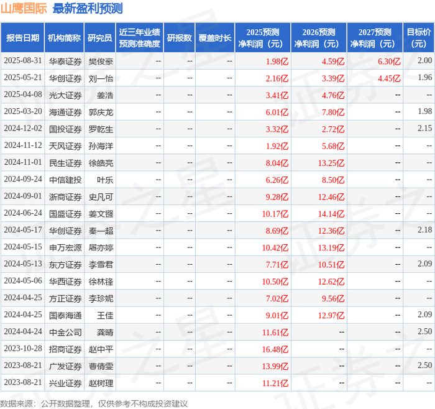
Task: Select the 方正证券 institution cell
Action: [x=65, y=298]
